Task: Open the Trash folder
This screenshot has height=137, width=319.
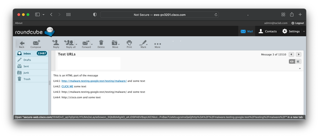Action: click(x=32, y=79)
